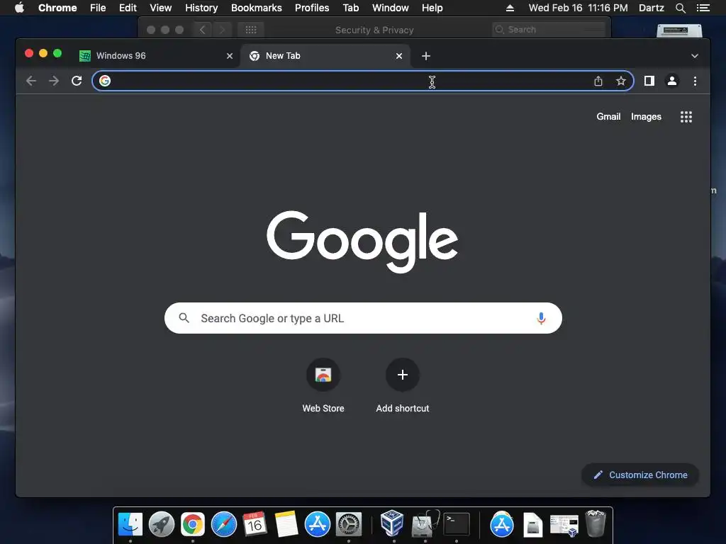Viewport: 726px width, 544px height.
Task: Open the View menu
Action: (x=161, y=8)
